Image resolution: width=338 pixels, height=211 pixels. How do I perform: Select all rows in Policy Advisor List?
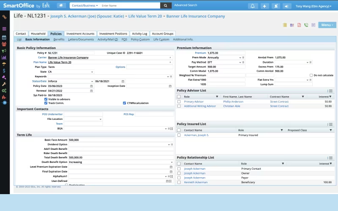tap(179, 97)
